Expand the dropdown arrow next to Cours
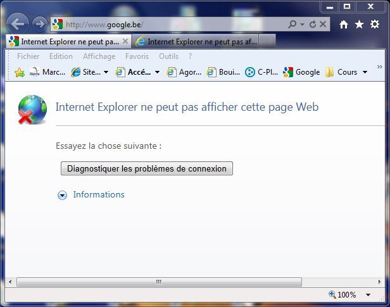This screenshot has width=390, height=307. (365, 72)
